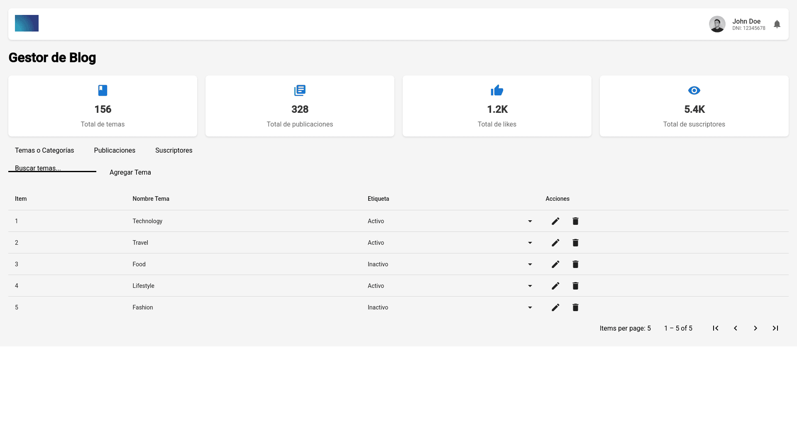797x448 pixels.
Task: Click the pencil icon to edit Fashion
Action: [555, 307]
